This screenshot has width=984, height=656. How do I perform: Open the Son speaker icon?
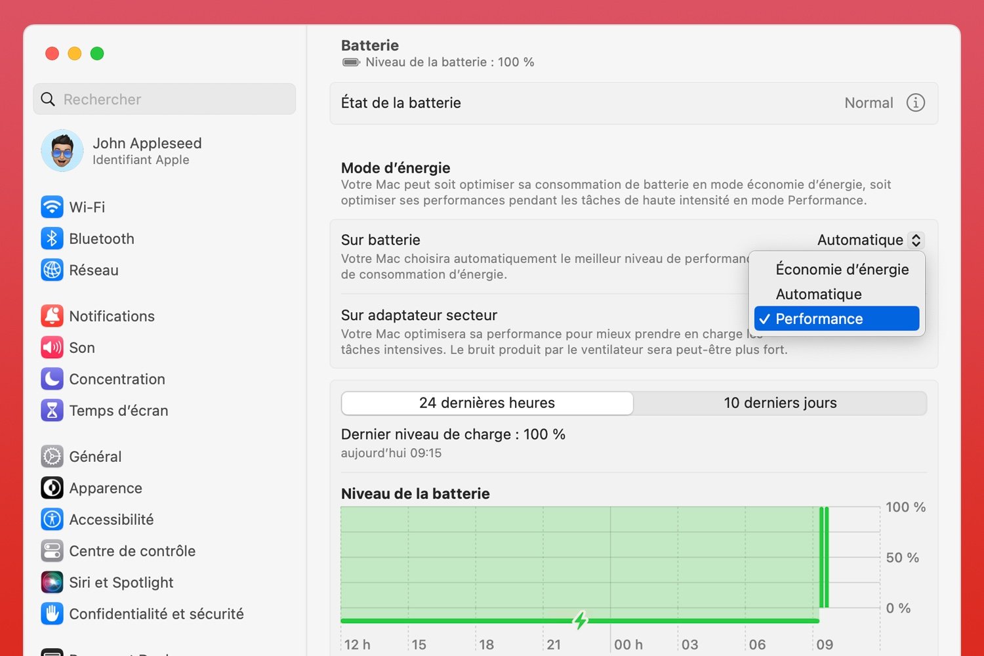click(52, 348)
